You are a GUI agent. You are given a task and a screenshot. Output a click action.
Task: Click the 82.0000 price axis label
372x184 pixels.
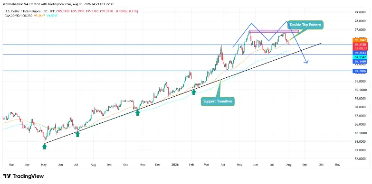click(x=361, y=159)
